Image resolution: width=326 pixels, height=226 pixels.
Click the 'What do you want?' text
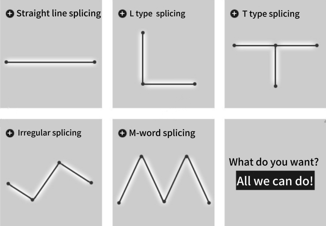tap(274, 162)
